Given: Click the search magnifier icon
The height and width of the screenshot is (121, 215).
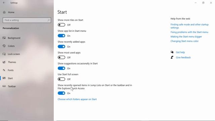Looking at the screenshot, I should tap(48, 20).
